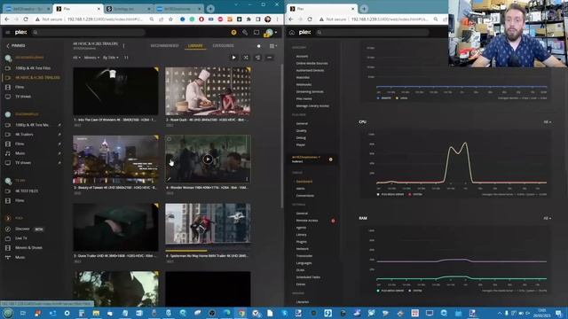568x319 pixels.
Task: Open three-dot menu on Wonder Woman poster
Action: click(247, 179)
